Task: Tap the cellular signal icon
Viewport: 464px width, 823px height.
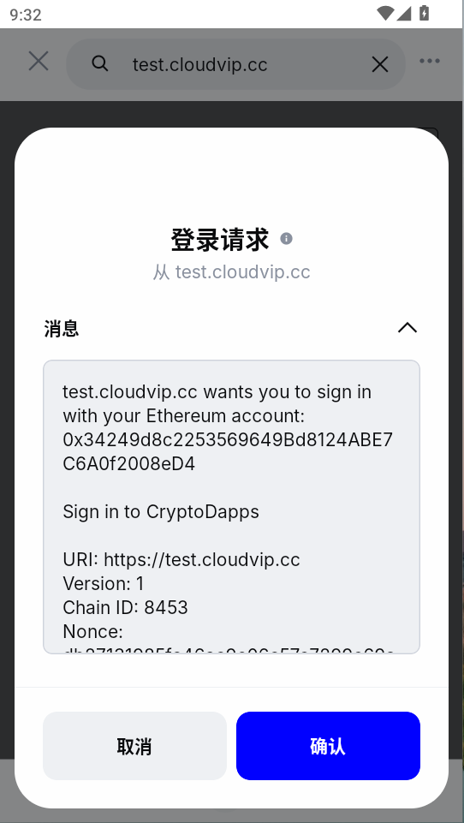Action: (403, 13)
